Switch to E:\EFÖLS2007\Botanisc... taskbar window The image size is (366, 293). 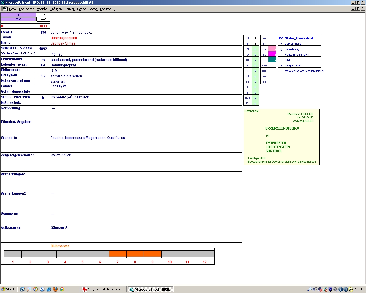click(x=104, y=289)
